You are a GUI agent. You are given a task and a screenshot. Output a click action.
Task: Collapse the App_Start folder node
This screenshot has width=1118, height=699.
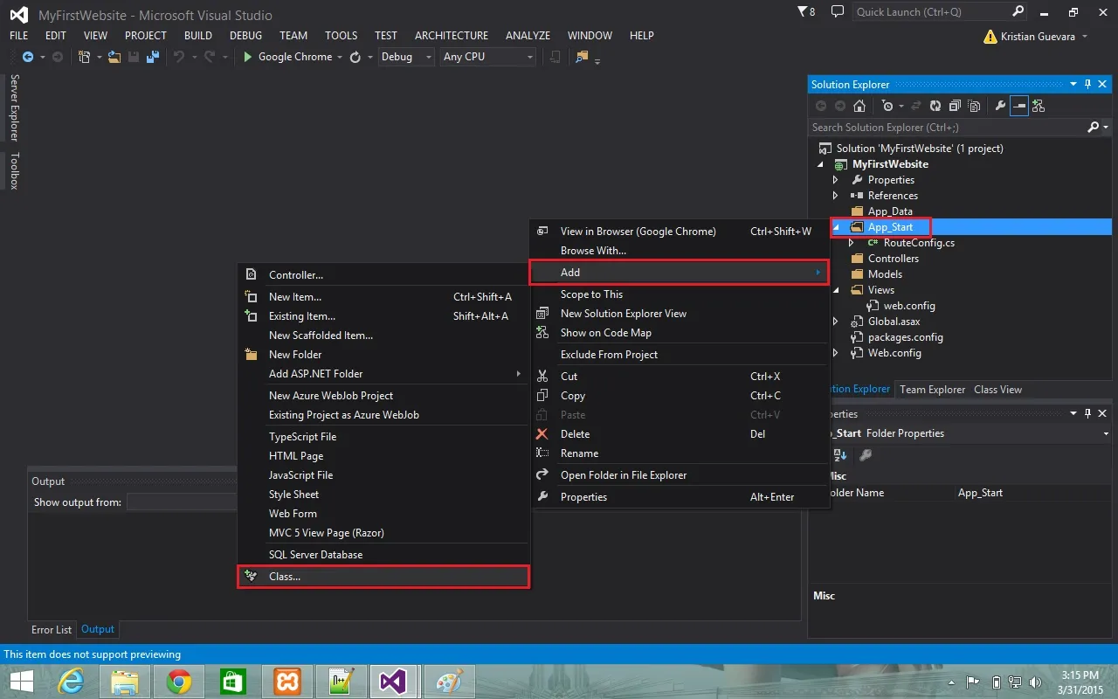[x=836, y=227]
